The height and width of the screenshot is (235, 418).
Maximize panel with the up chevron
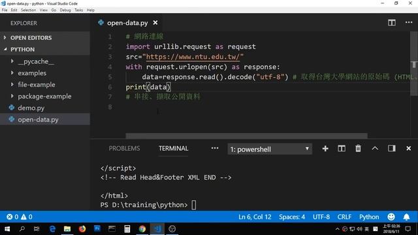375,148
